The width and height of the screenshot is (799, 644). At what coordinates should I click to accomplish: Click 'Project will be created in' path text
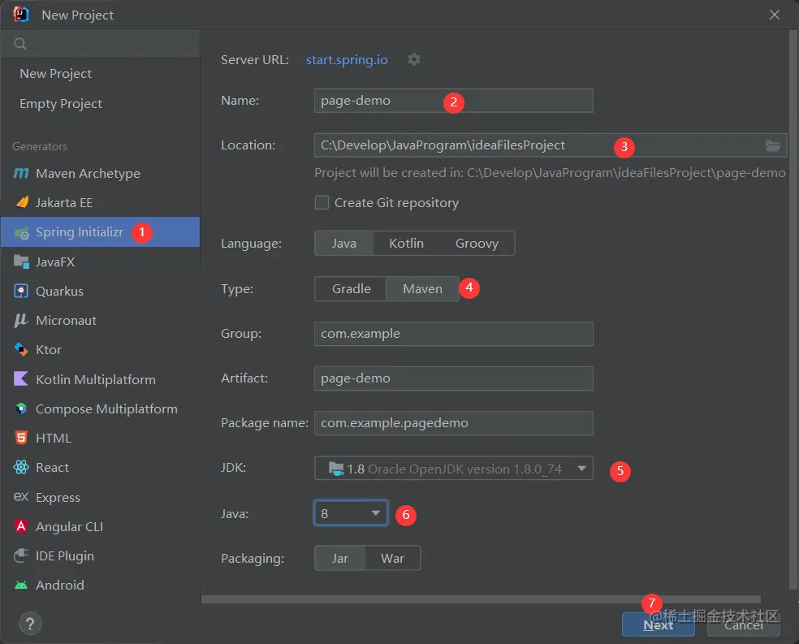tap(550, 173)
